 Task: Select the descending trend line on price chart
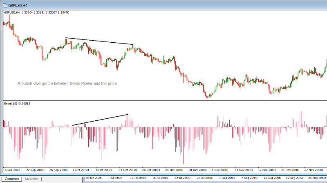point(99,41)
